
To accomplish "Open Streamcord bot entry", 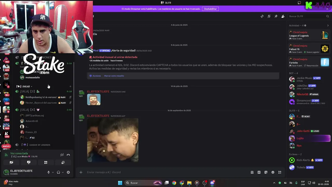I will pos(309,102).
